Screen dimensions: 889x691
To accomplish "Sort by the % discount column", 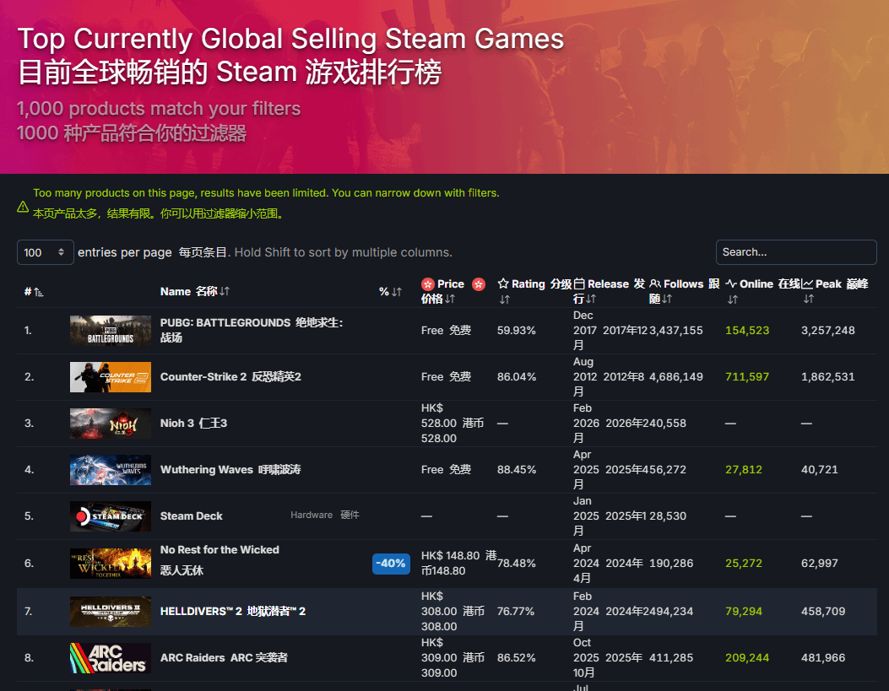I will 390,292.
